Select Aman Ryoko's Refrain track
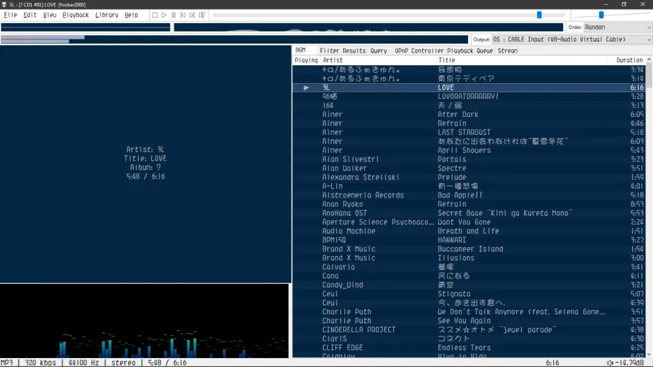The width and height of the screenshot is (653, 367). [469, 204]
